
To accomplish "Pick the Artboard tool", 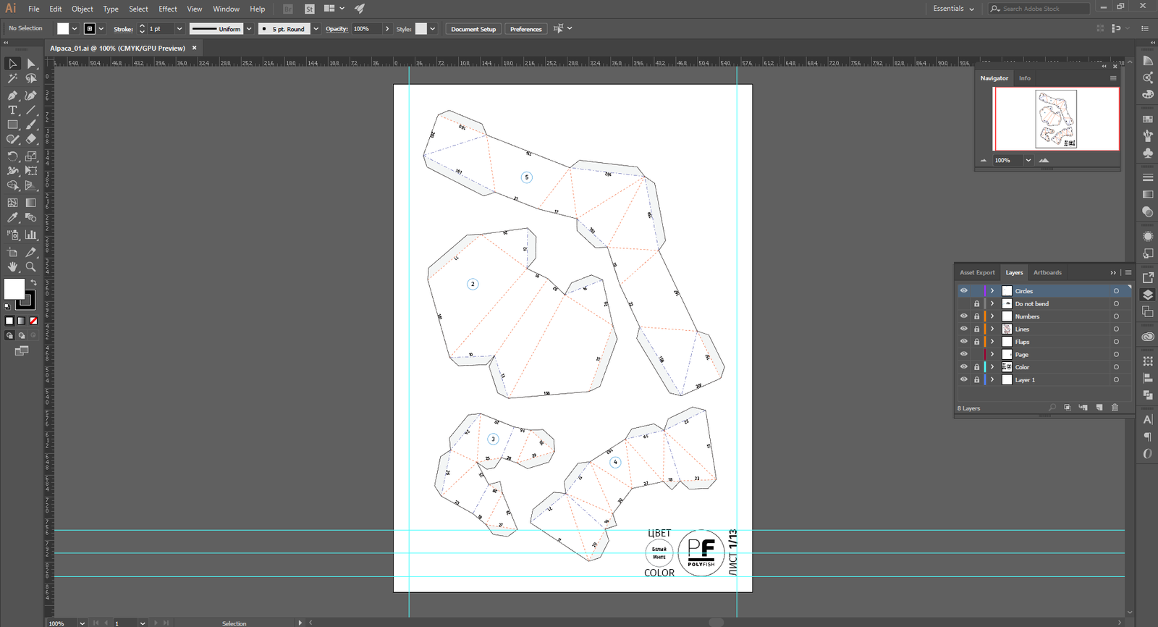I will pyautogui.click(x=12, y=252).
